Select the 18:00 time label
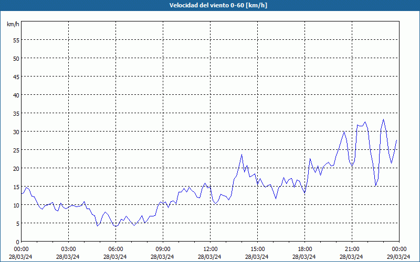 pos(304,249)
